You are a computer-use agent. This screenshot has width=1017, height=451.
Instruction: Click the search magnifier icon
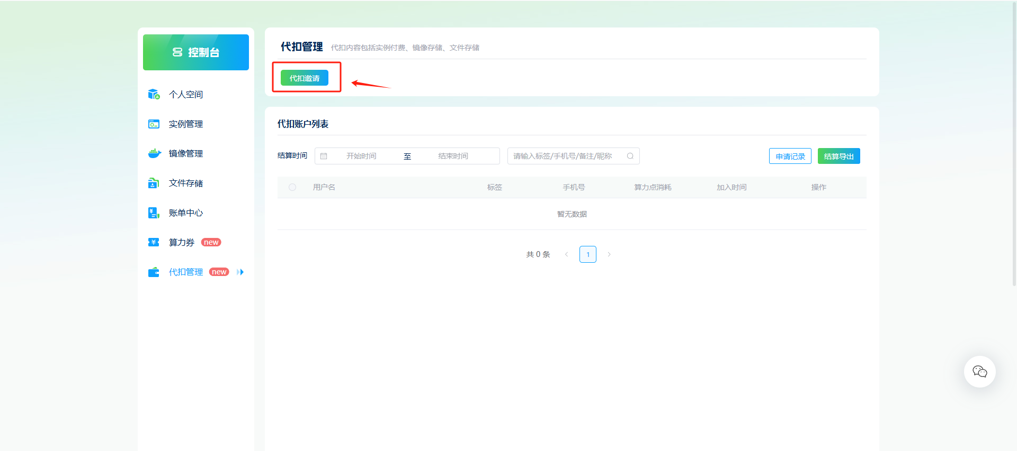click(x=630, y=156)
